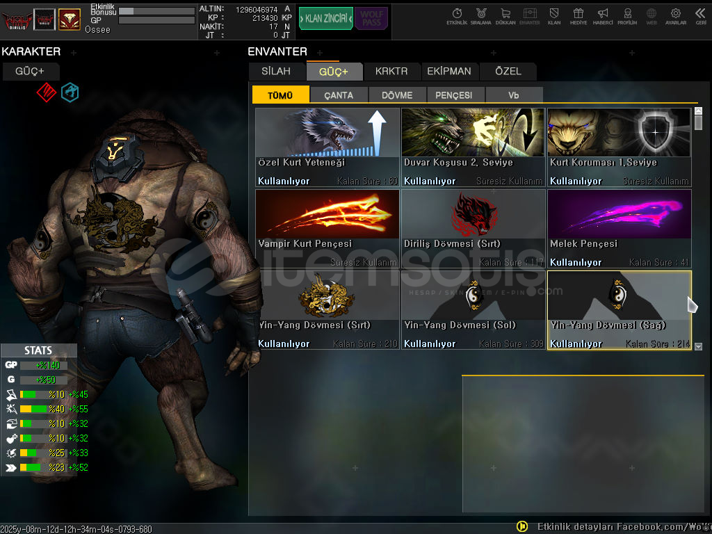Click the inventory scrollbar up arrow
712x534 pixels.
coord(698,111)
